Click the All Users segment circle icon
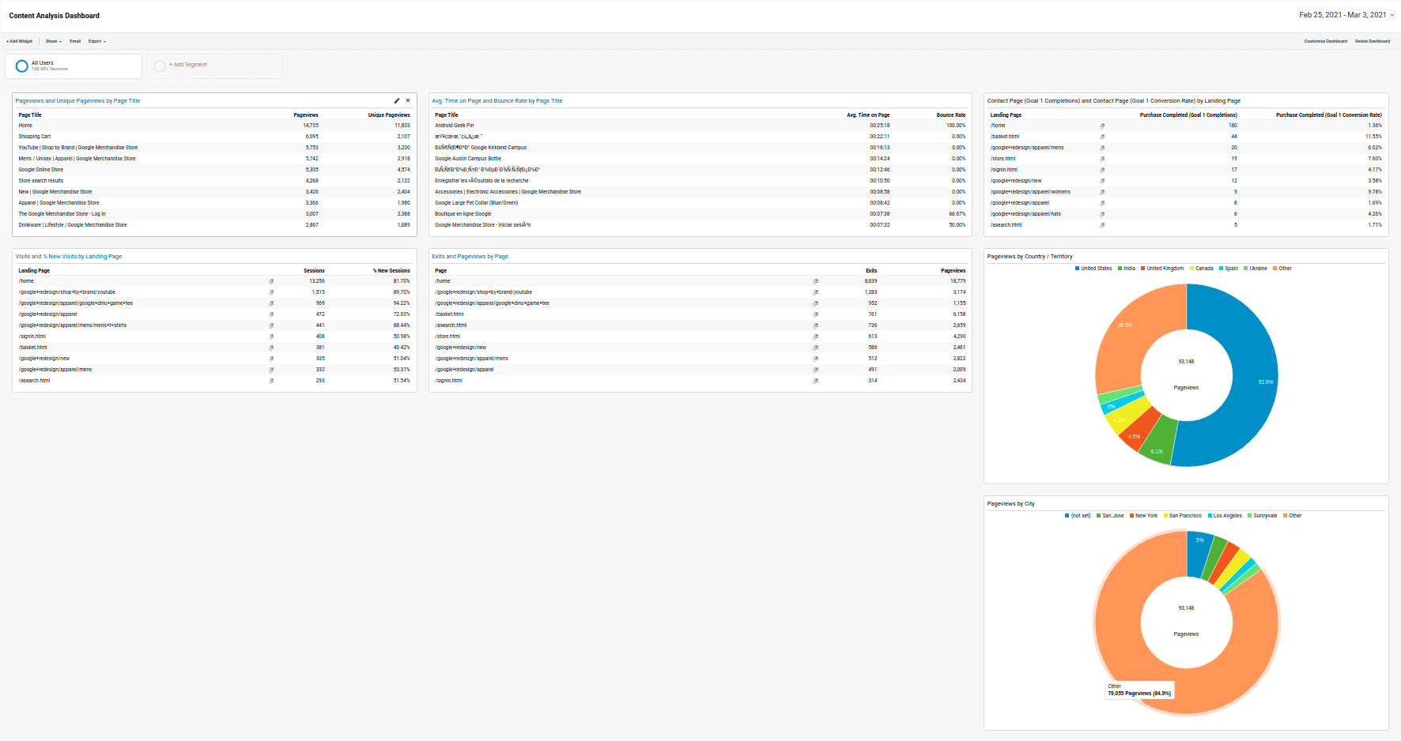1401x741 pixels. 21,66
